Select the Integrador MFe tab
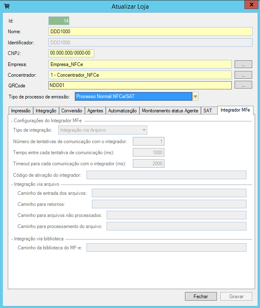This screenshot has height=308, width=260. [x=235, y=110]
